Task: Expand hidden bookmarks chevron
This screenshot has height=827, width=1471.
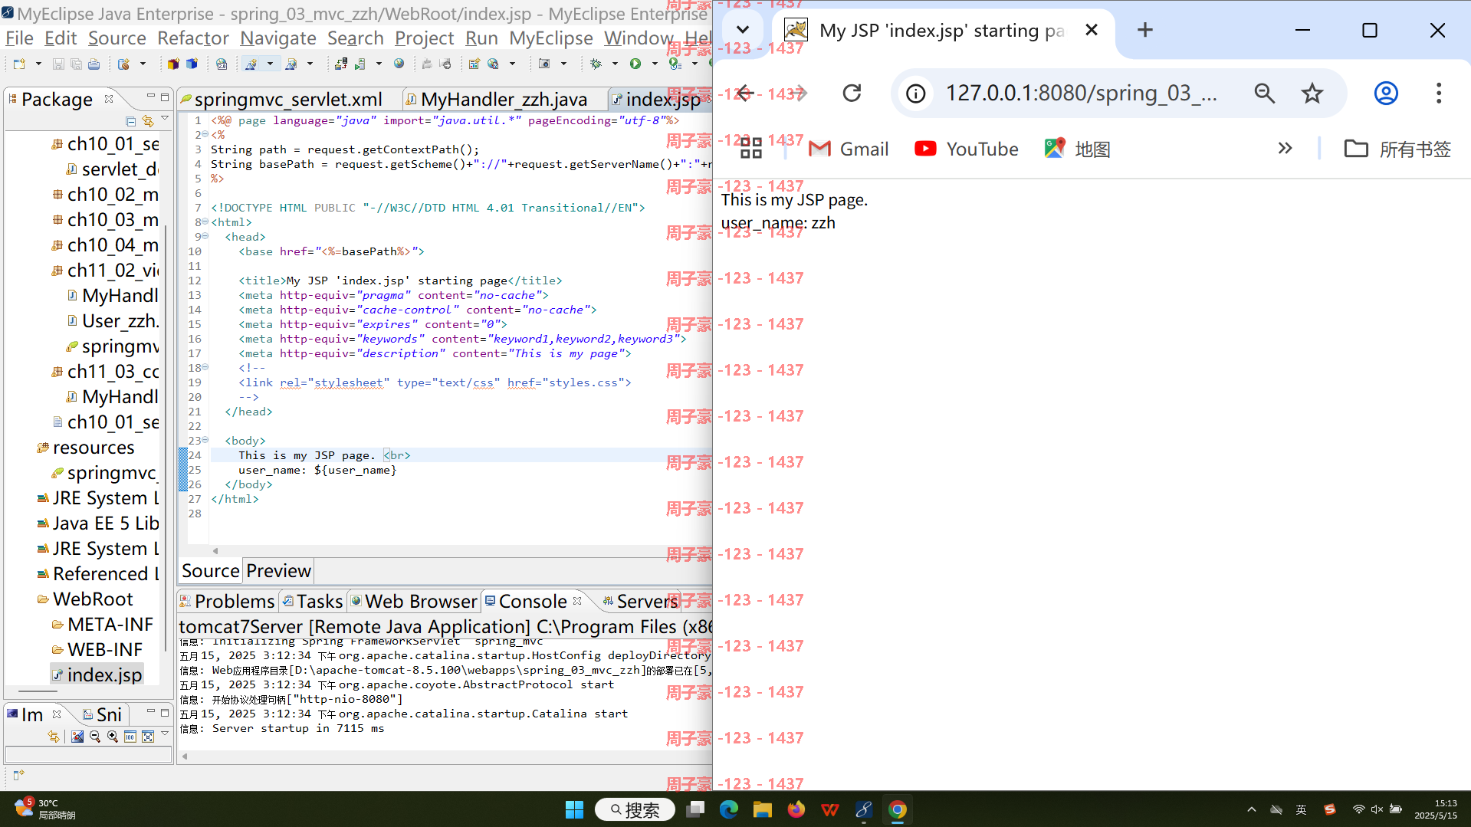Action: [1285, 149]
